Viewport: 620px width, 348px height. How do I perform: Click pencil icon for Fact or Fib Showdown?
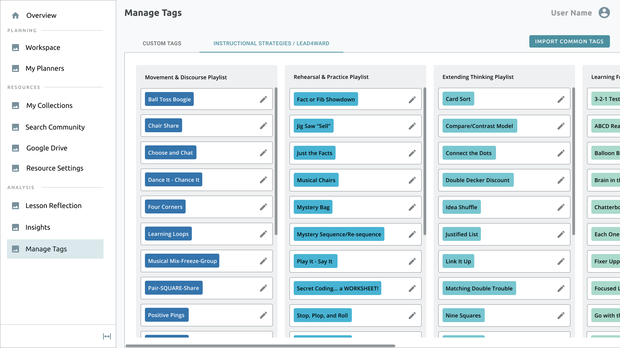[x=412, y=100]
